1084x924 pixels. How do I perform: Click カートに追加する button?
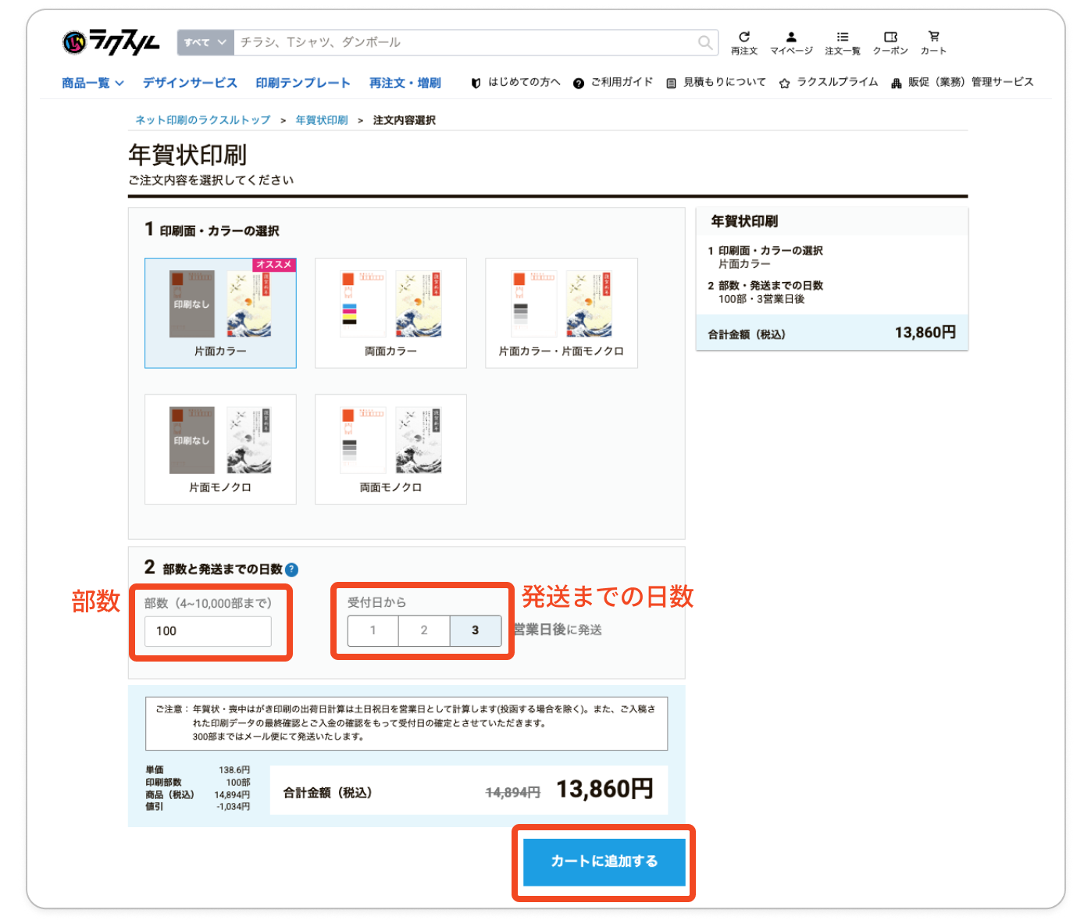604,862
